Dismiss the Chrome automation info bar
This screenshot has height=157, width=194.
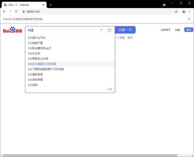click(189, 19)
